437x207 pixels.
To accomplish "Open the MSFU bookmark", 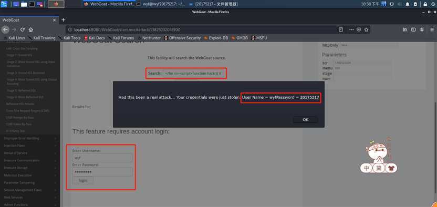I will tap(259, 38).
